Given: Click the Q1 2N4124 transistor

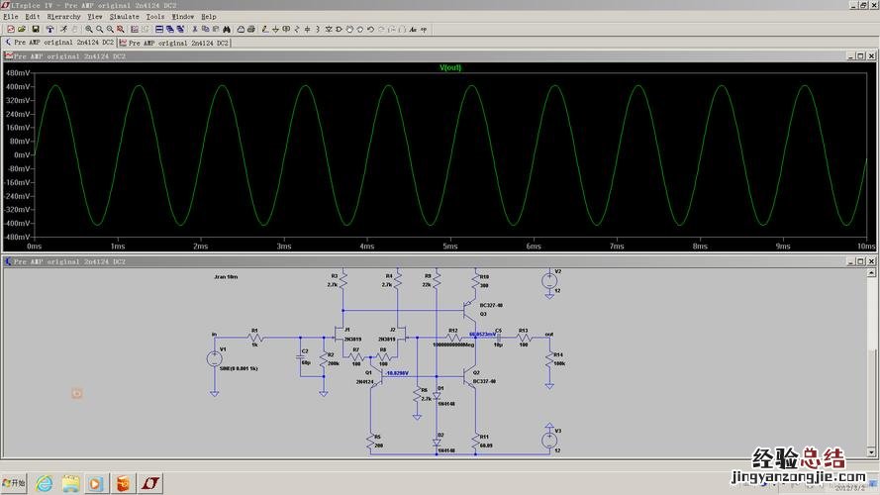Looking at the screenshot, I should click(379, 376).
